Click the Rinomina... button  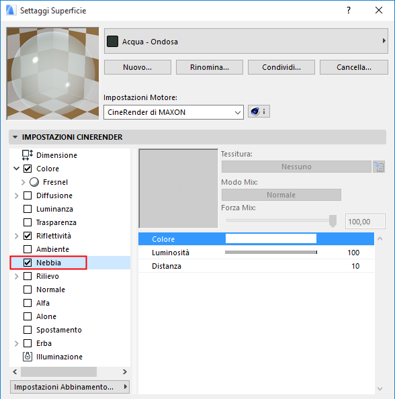pyautogui.click(x=210, y=67)
